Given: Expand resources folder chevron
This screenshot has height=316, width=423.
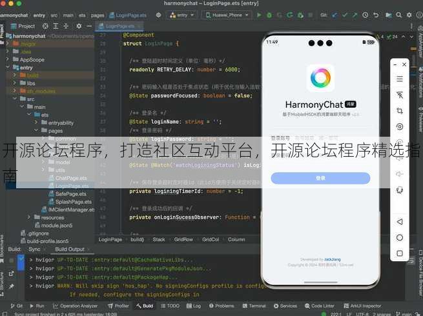Looking at the screenshot, I should [29, 217].
